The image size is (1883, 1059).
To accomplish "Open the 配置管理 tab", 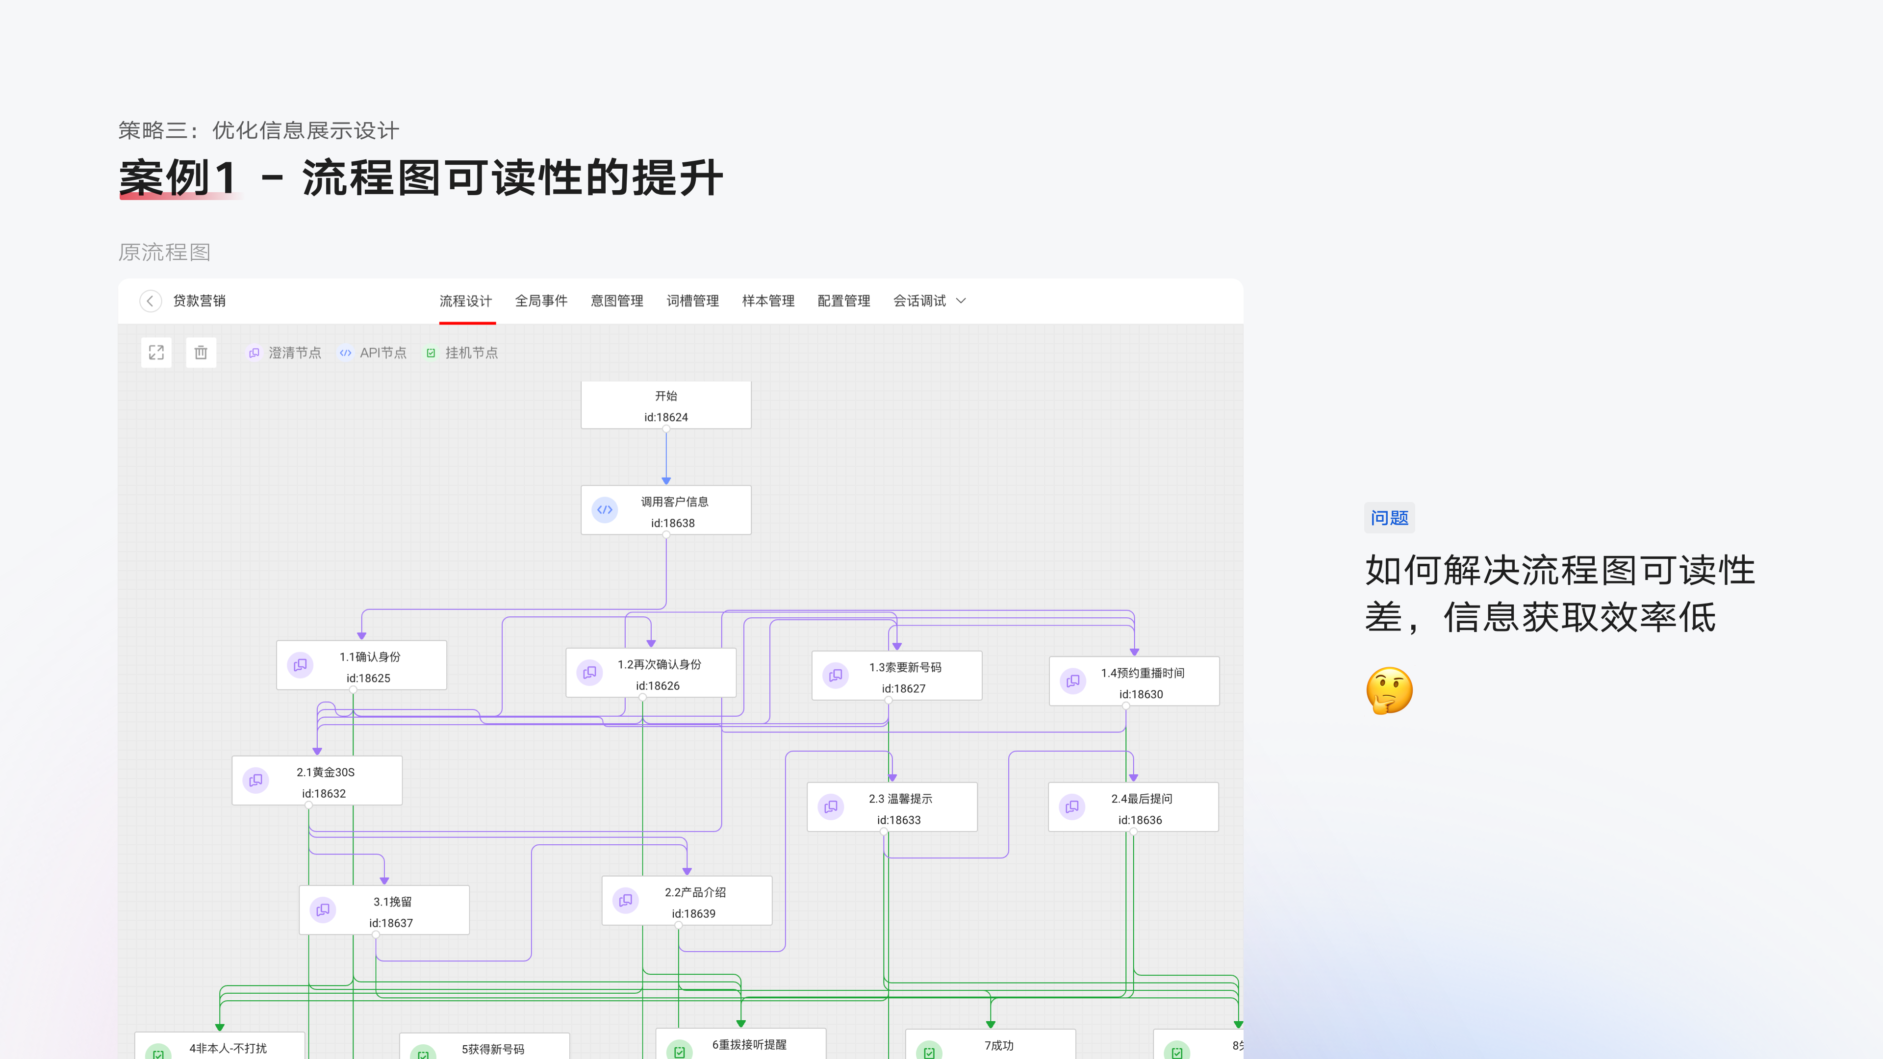I will pyautogui.click(x=843, y=301).
